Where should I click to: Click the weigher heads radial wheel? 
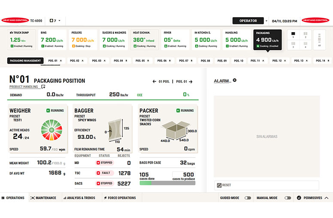(x=51, y=130)
